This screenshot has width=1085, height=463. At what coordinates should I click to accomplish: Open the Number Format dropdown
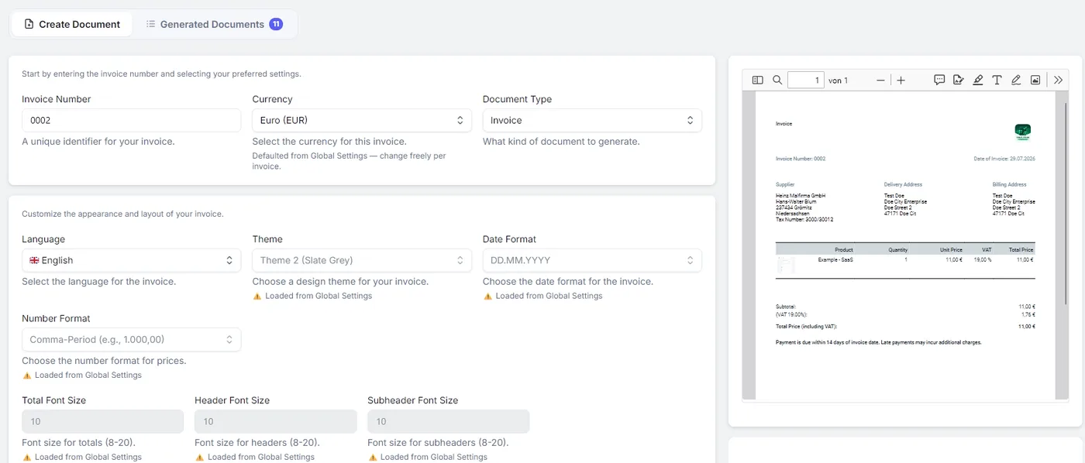[x=131, y=339]
